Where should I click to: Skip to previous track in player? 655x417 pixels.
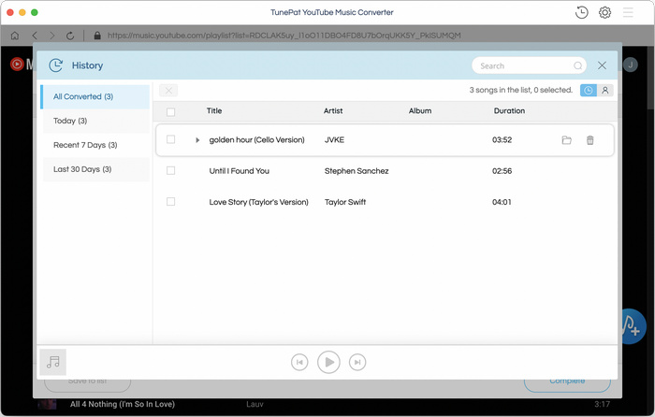[299, 362]
